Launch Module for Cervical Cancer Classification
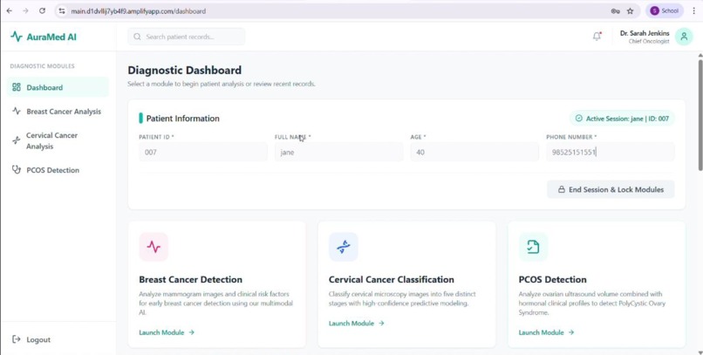 click(x=357, y=324)
